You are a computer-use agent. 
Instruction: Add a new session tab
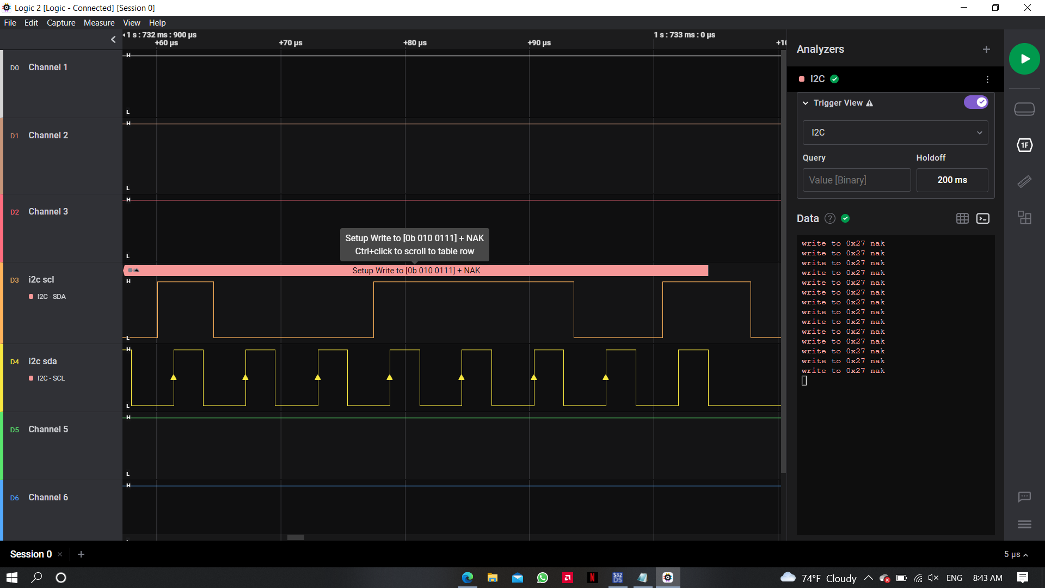(81, 554)
